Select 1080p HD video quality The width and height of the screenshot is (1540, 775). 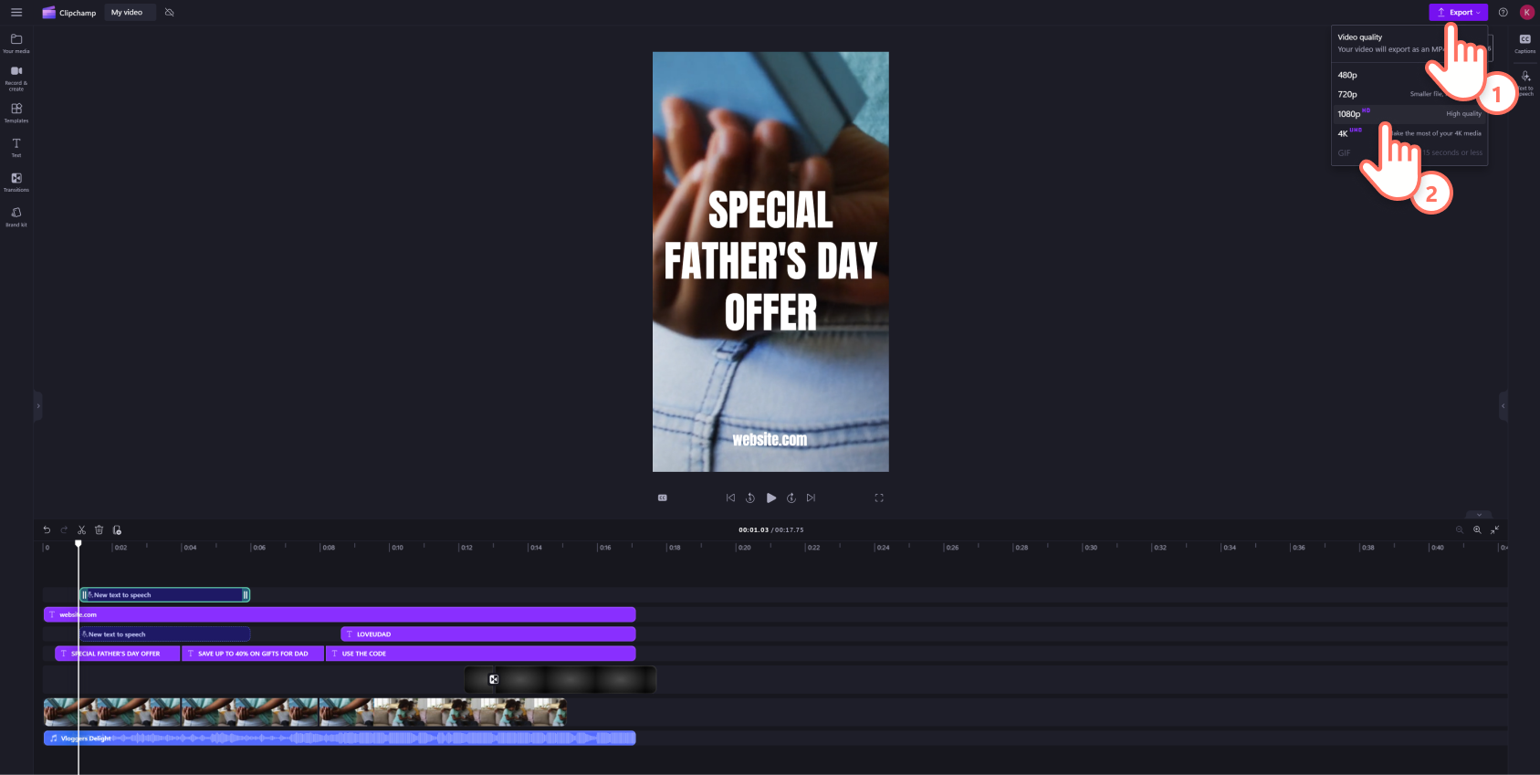pyautogui.click(x=1409, y=114)
